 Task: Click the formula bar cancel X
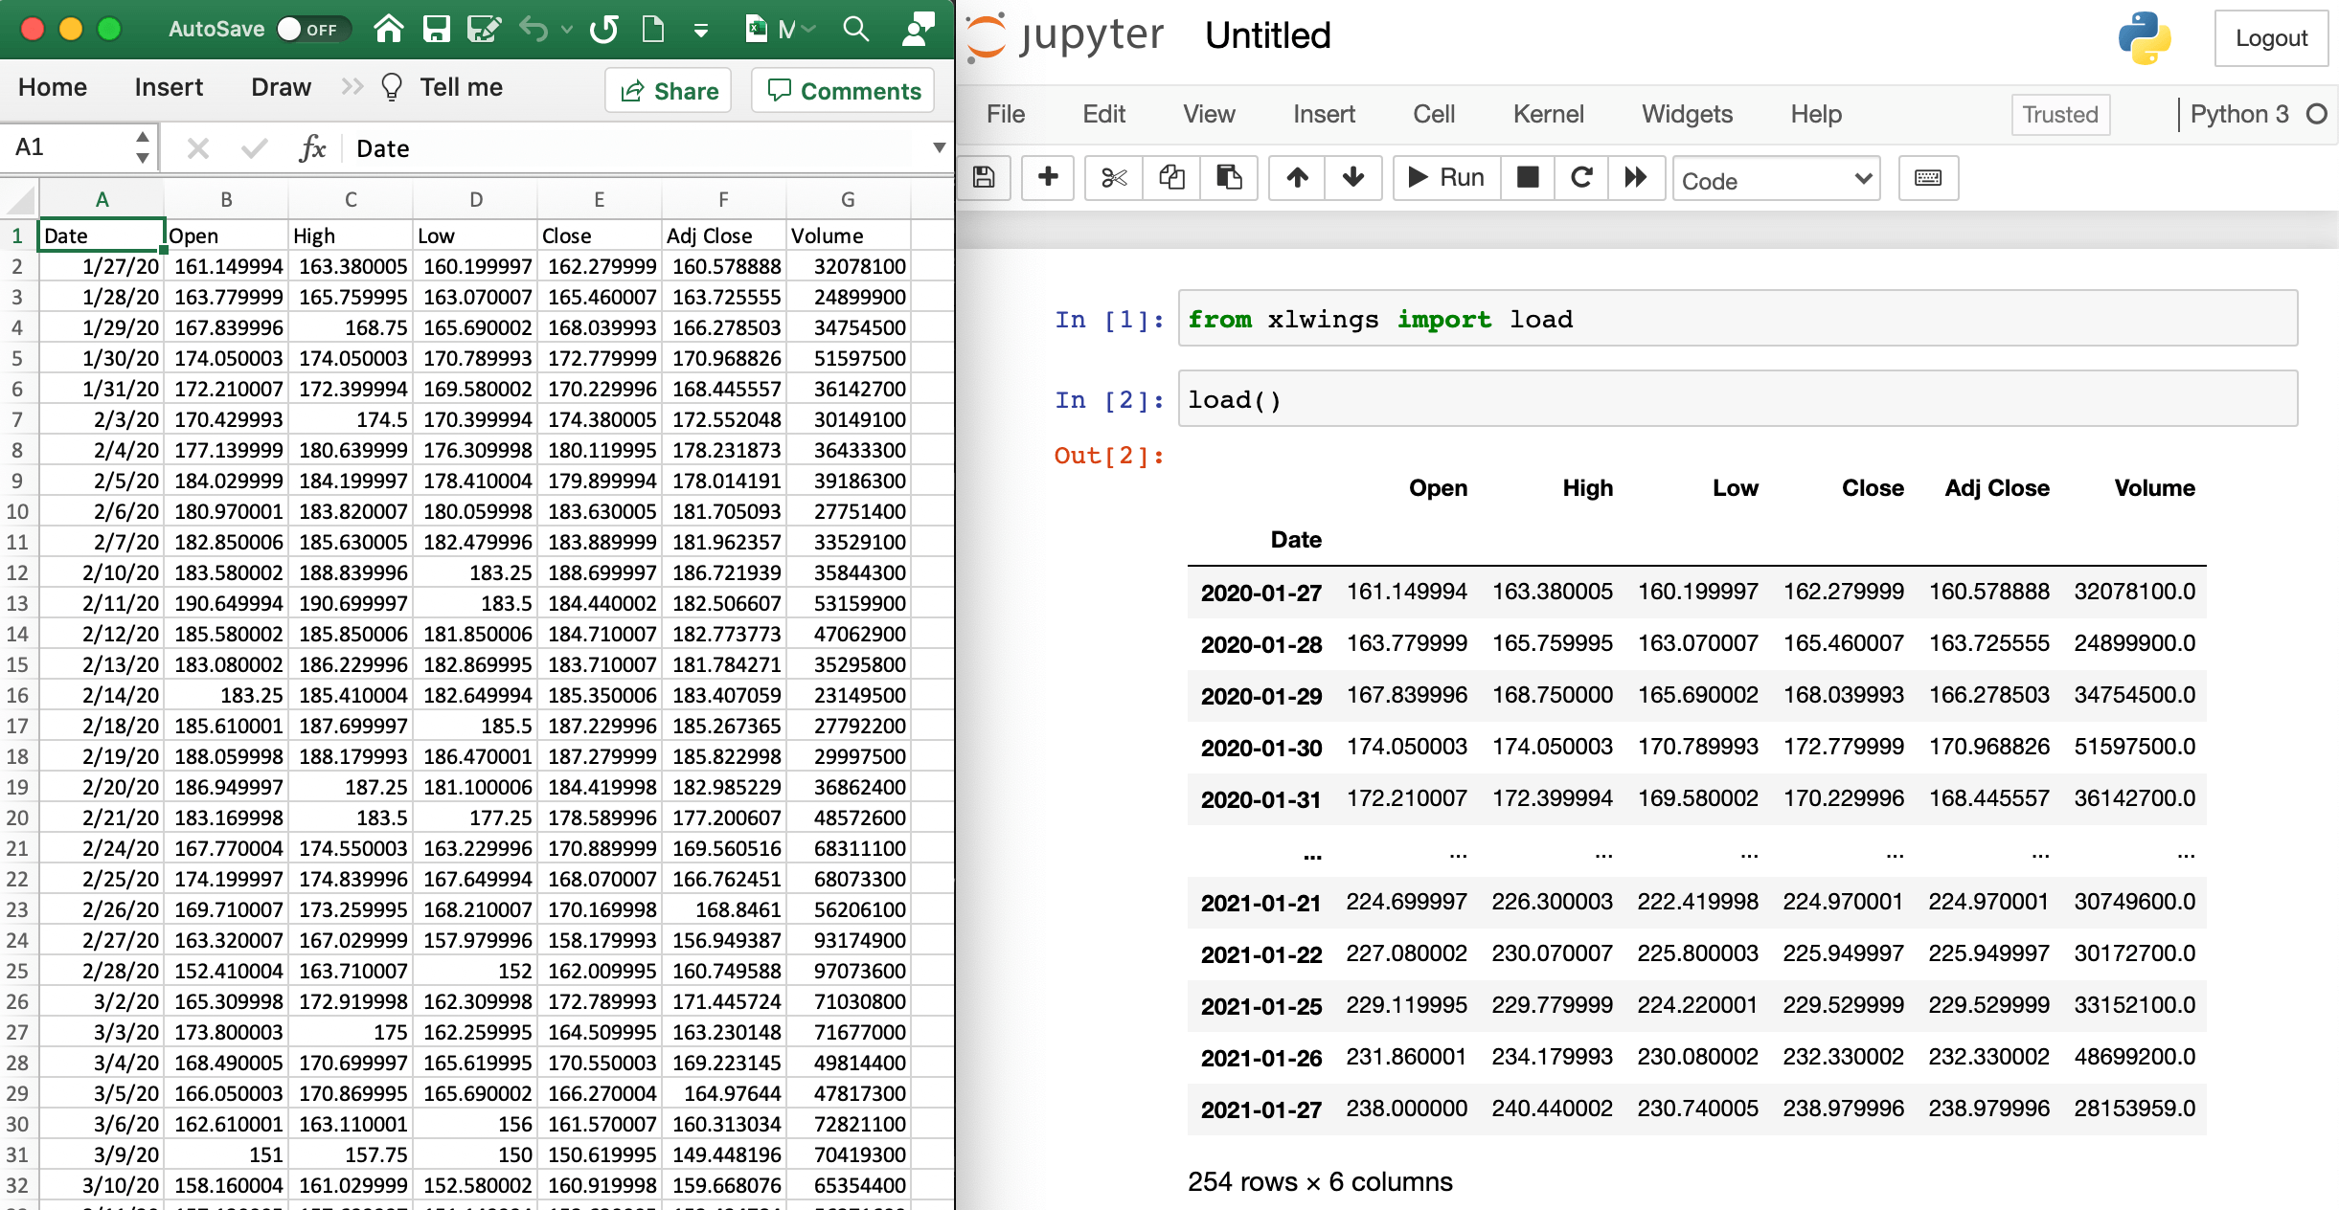coord(198,148)
